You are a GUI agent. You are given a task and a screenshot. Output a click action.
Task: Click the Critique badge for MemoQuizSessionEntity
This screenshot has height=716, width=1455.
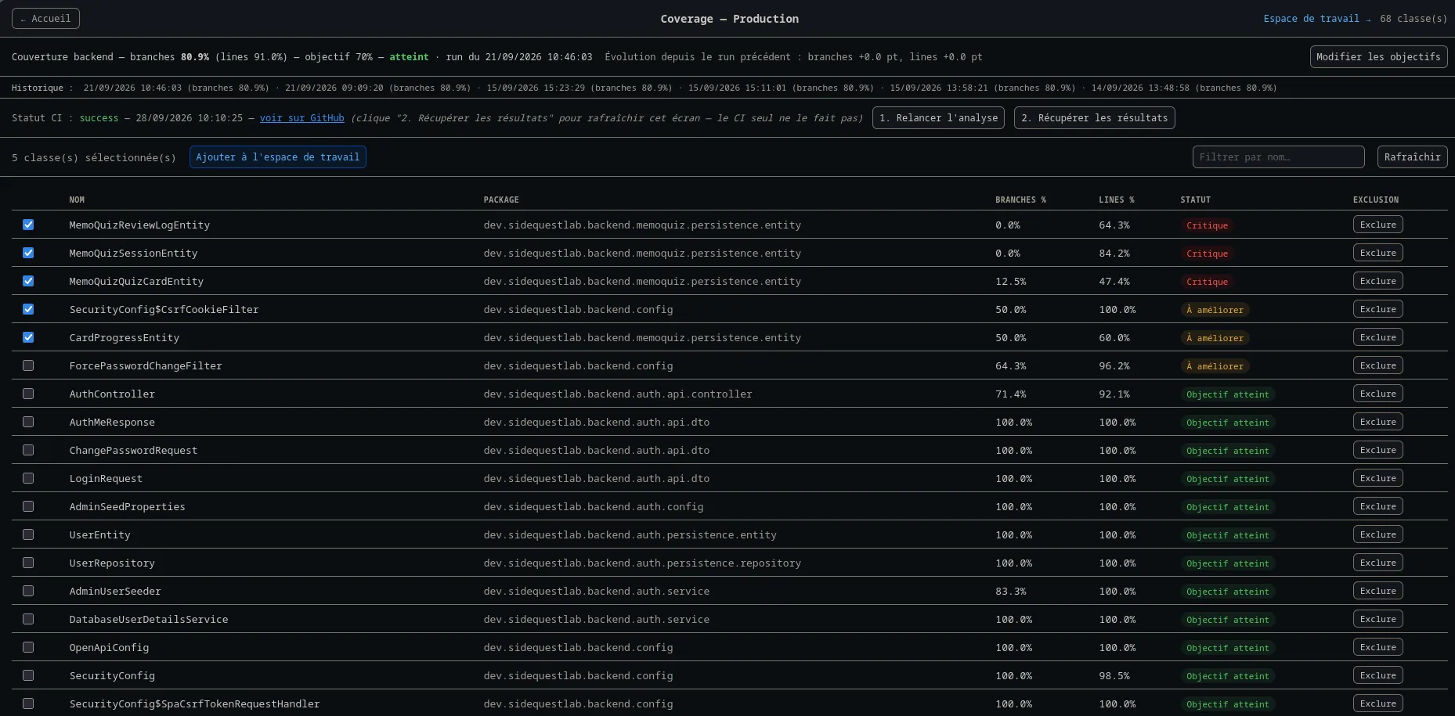tap(1207, 254)
